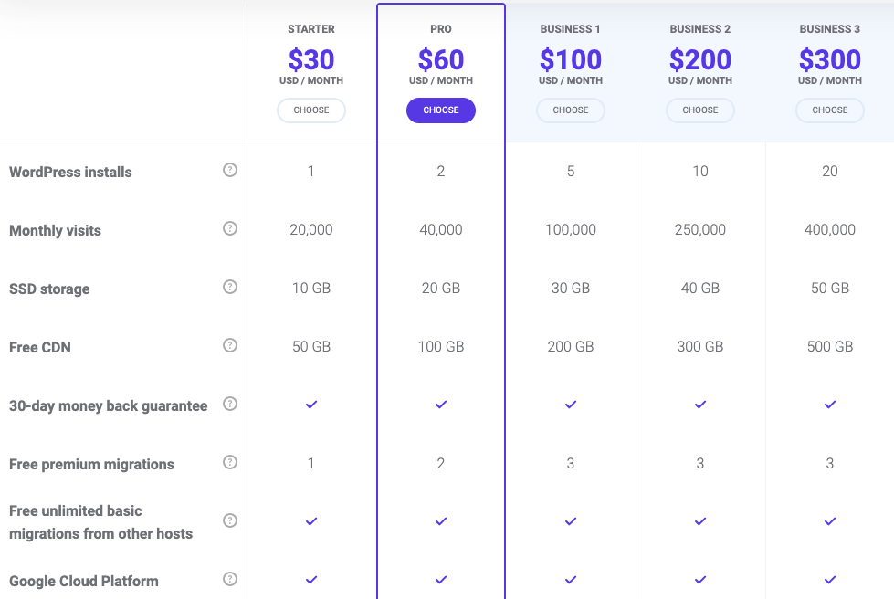Viewport: 894px width, 599px height.
Task: Open the Monthly visits help tooltip icon
Action: coord(230,228)
